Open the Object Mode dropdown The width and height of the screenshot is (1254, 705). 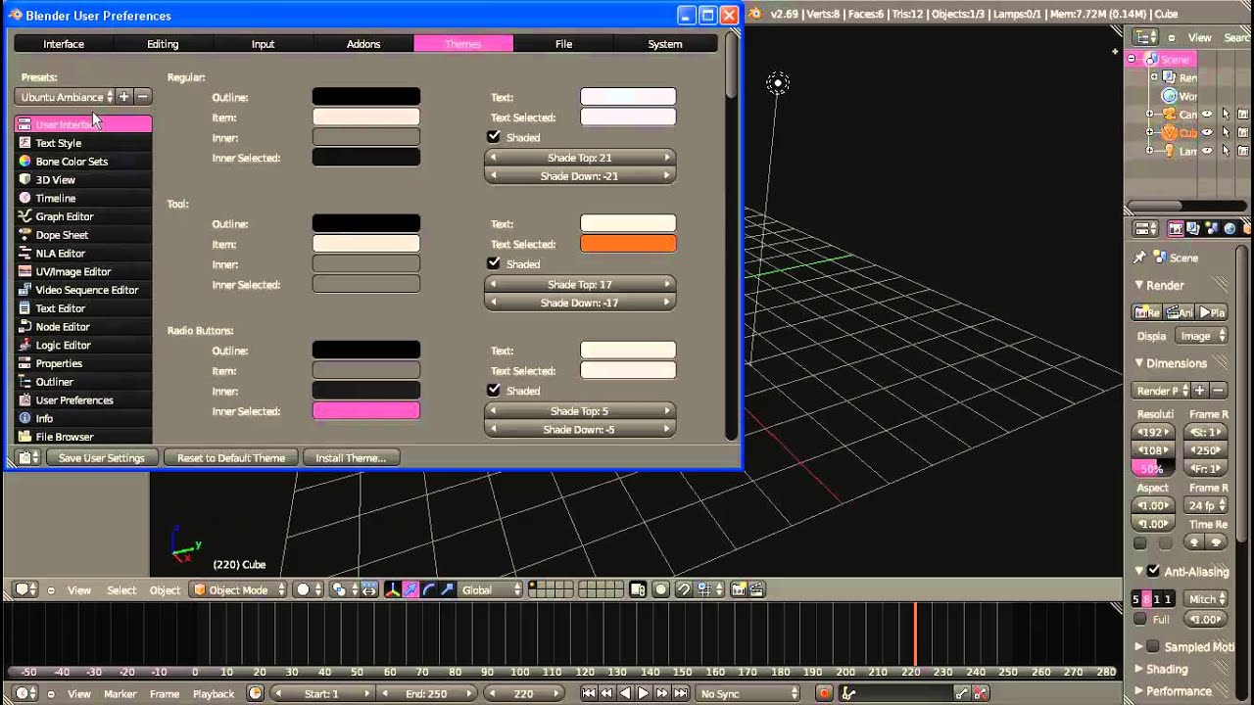[239, 589]
